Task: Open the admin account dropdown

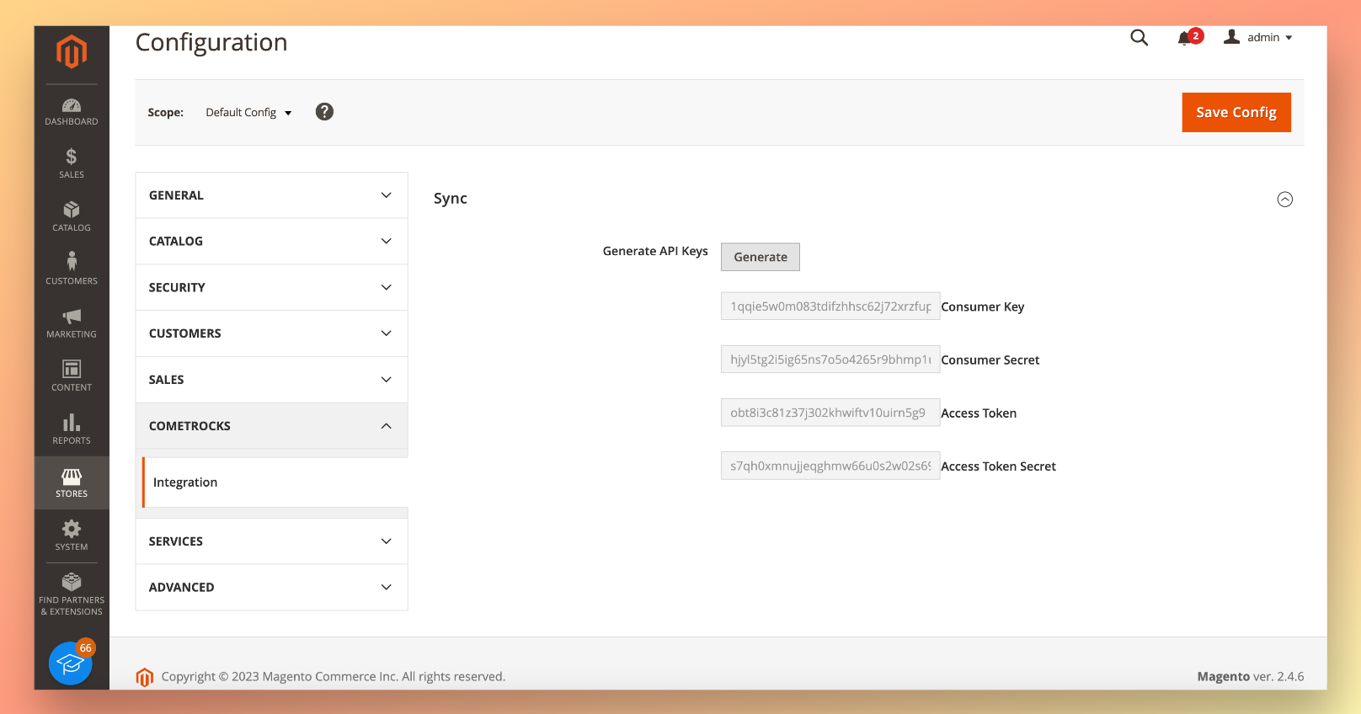Action: [1257, 37]
